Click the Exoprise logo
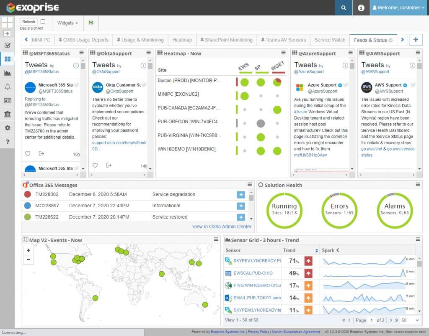Screen dimensions: 429x336 pyautogui.click(x=33, y=8)
